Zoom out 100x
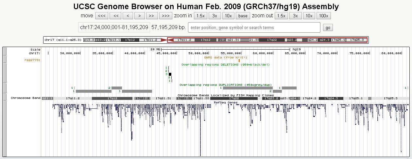Viewport: 412px width, 159px height. tap(323, 16)
